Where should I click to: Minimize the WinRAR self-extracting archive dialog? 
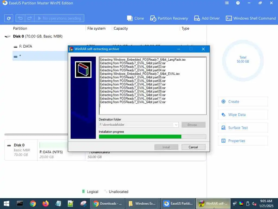click(179, 49)
